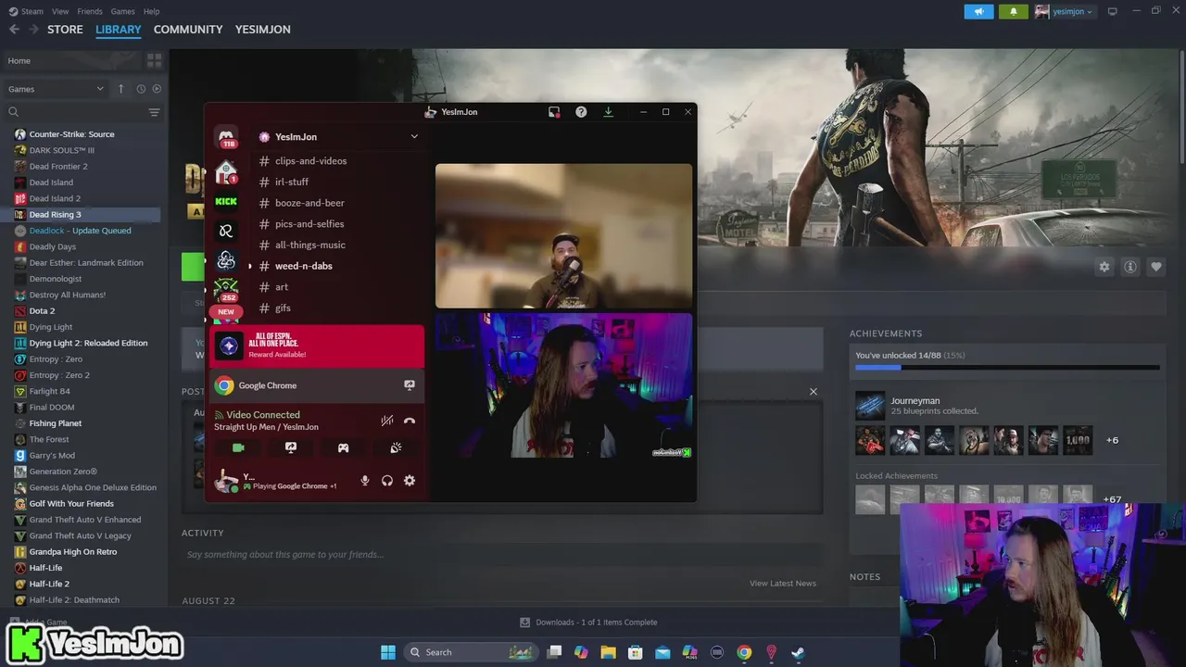
Task: Click Steam announcements megaphone button
Action: [x=978, y=11]
